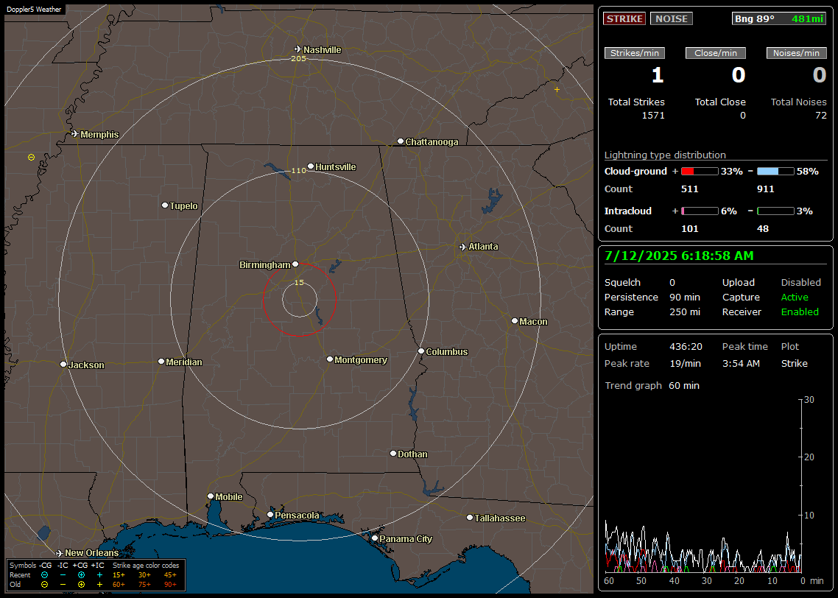Click the Receiver status Enabled
The width and height of the screenshot is (838, 598).
pos(800,312)
